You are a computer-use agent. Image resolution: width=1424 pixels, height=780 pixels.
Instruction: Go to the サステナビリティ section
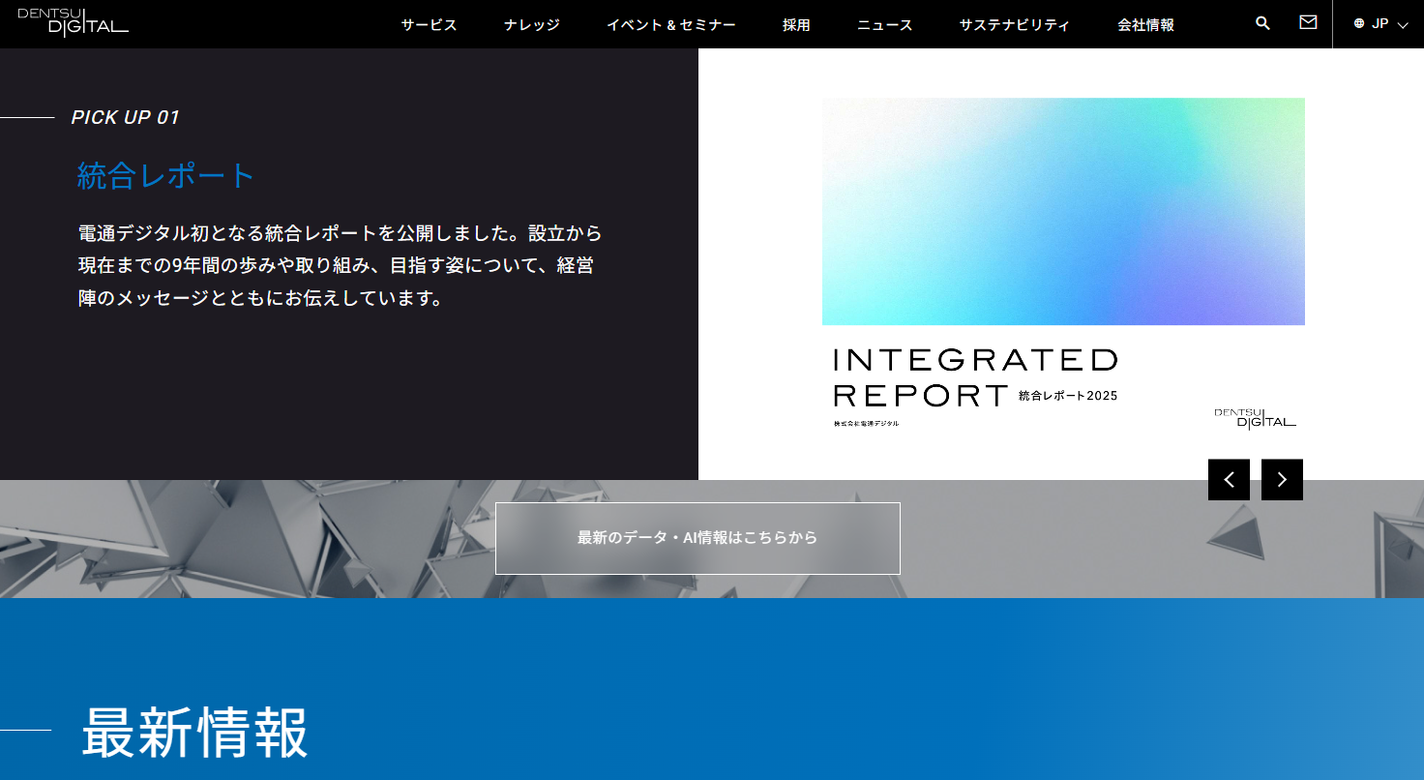pos(1014,25)
